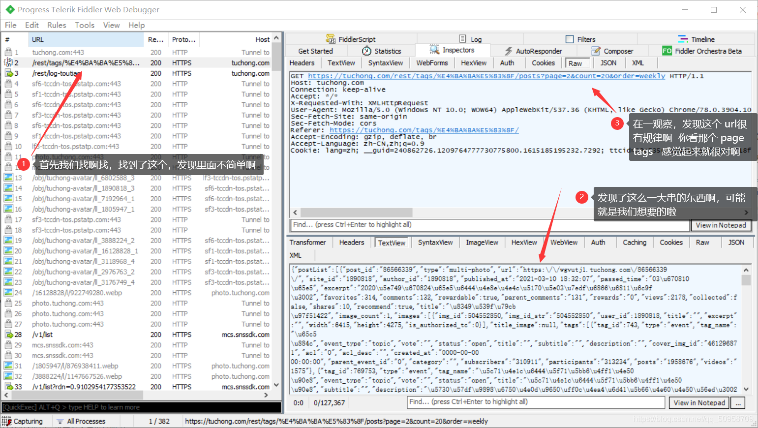Switch to the Filters tab
This screenshot has width=758, height=428.
pos(580,39)
